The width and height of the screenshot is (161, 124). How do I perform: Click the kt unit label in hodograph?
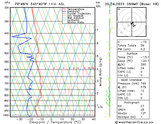[x=119, y=9]
